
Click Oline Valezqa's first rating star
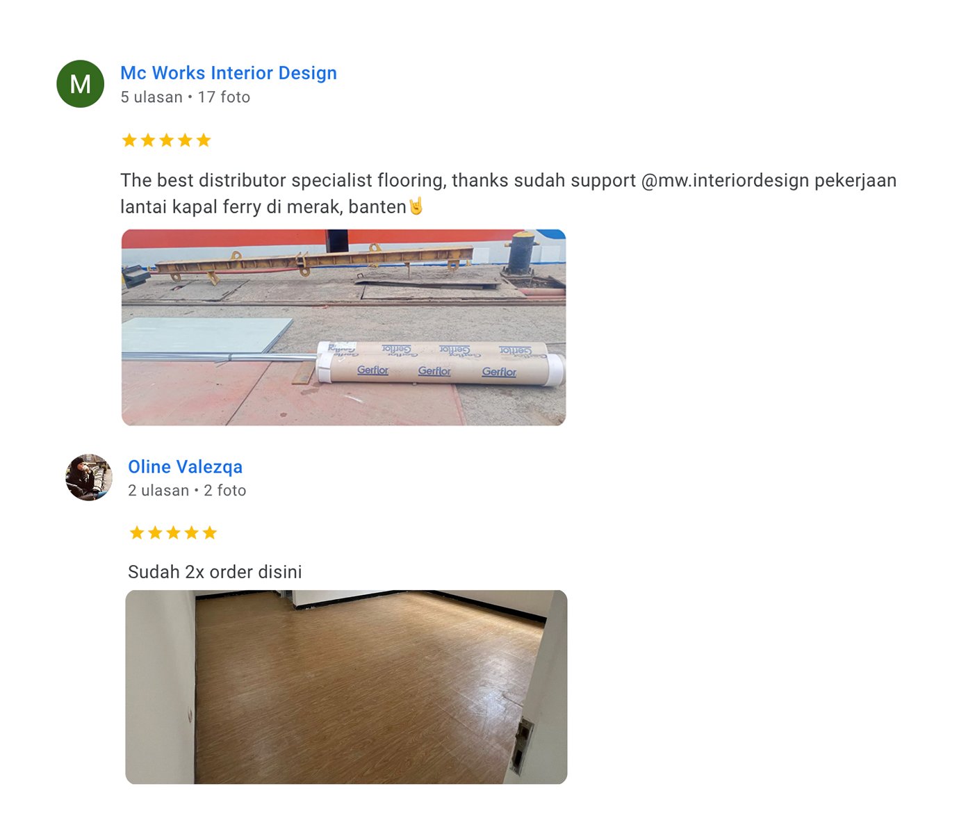click(137, 533)
